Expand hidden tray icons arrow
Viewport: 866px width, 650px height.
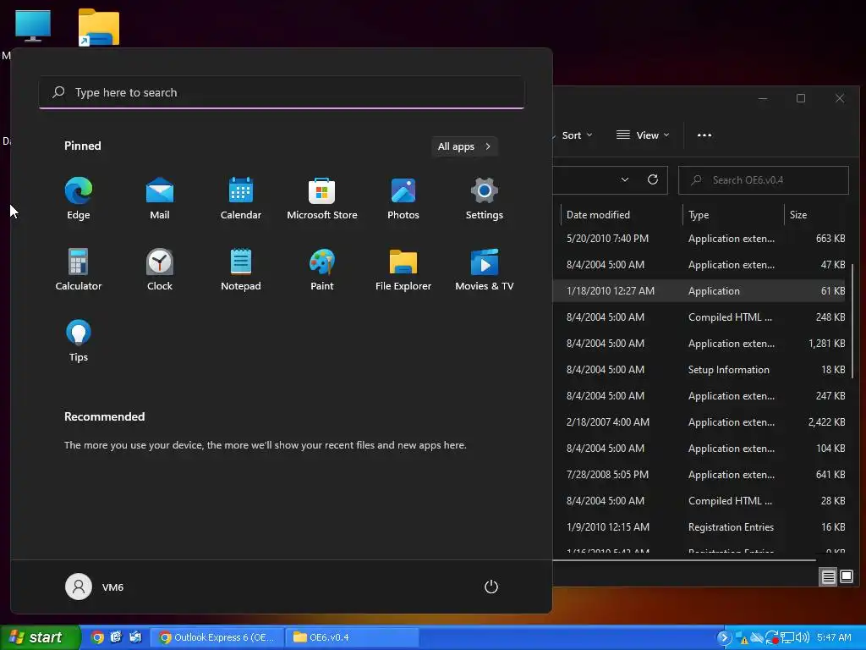(724, 638)
